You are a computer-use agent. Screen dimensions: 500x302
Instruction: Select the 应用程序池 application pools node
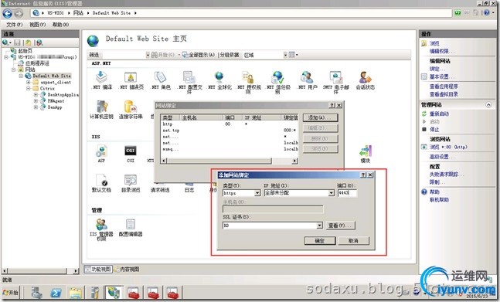(37, 63)
